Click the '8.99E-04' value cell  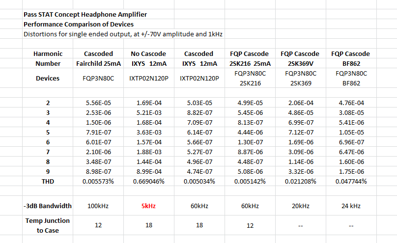[x=149, y=172]
